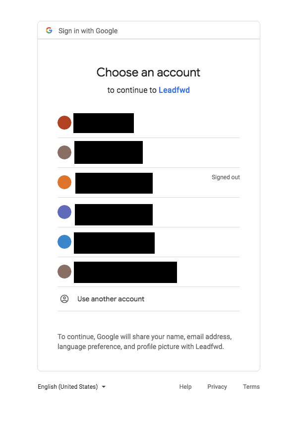Click the person icon beside Use another account

point(64,299)
